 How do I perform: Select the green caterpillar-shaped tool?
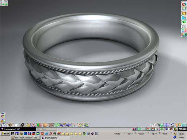pyautogui.click(x=86, y=125)
